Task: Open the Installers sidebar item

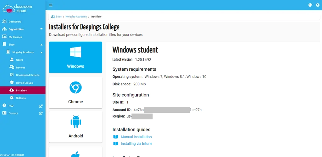Action: point(23,90)
